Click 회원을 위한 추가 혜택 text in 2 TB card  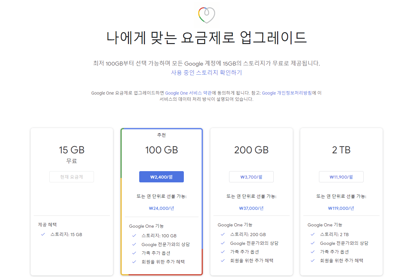pos(341,260)
